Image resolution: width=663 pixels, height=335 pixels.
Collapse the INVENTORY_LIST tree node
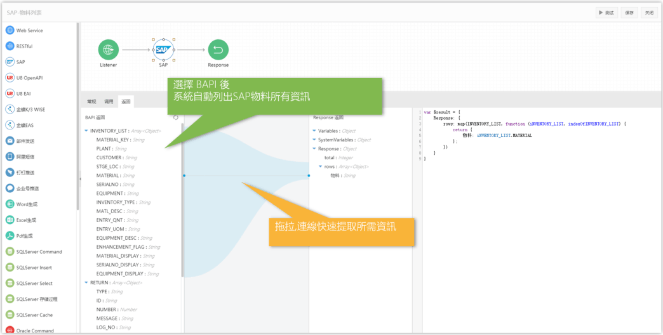(86, 131)
